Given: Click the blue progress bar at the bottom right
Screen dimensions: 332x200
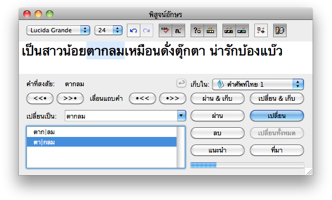Looking at the screenshot, I should 247,165.
